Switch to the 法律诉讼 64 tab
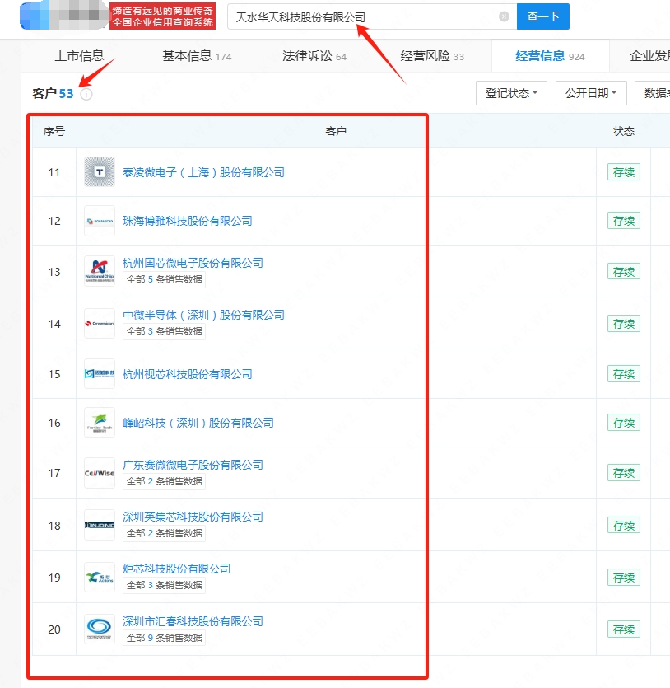This screenshot has width=670, height=688. tap(314, 56)
